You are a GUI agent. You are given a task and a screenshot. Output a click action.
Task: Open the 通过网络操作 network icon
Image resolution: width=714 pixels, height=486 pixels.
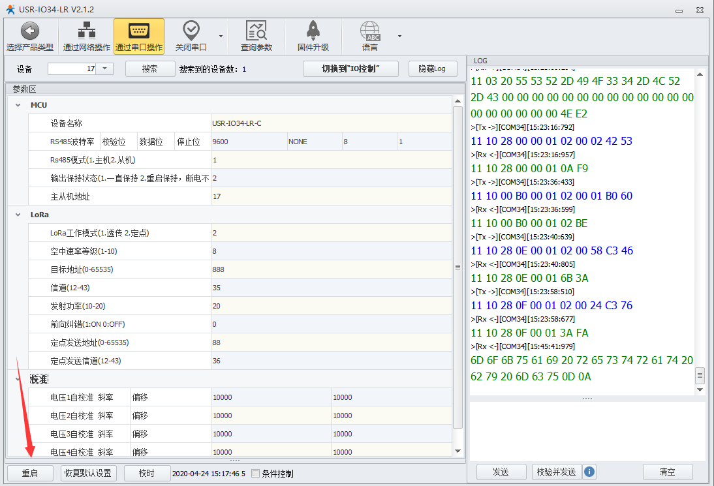pos(87,31)
